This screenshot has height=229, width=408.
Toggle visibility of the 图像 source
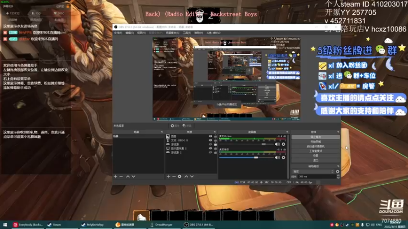point(211,136)
